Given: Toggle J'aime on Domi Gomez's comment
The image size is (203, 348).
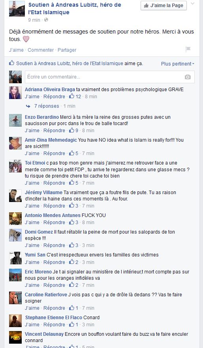Looking at the screenshot, I should pos(32,245).
